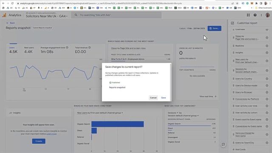Remove the Insights card from the list
This screenshot has width=272, height=153.
click(267, 53)
